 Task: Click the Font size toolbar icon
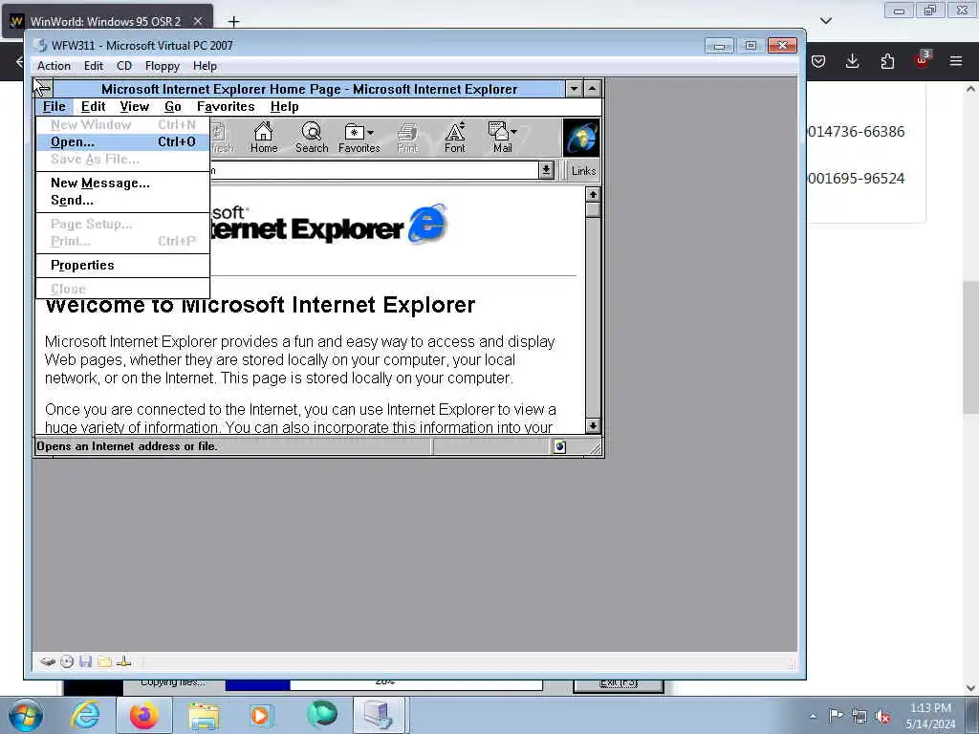coord(454,138)
